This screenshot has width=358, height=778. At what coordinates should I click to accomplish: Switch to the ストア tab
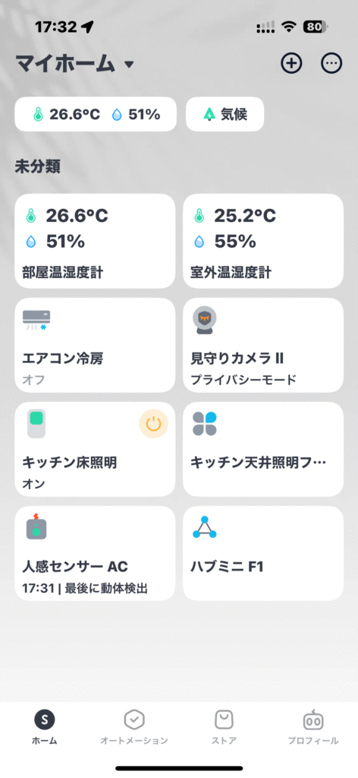coord(224,727)
